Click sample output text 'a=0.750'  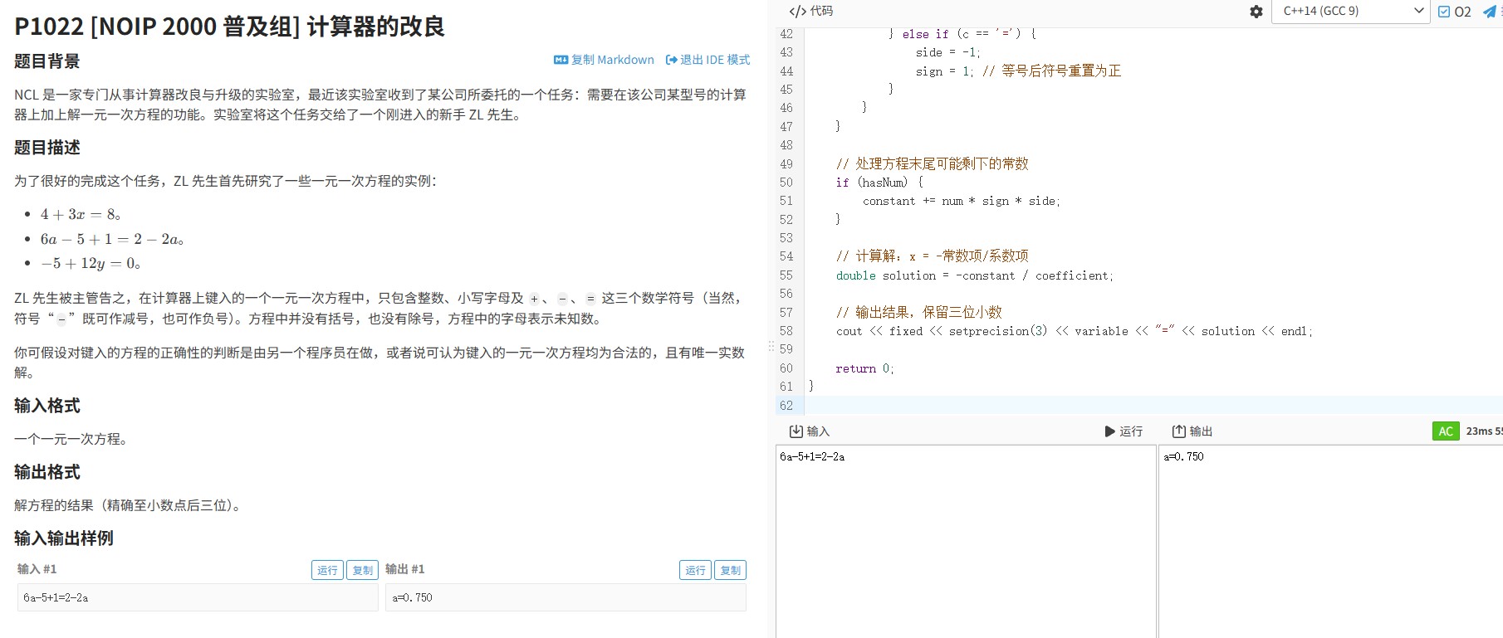412,597
